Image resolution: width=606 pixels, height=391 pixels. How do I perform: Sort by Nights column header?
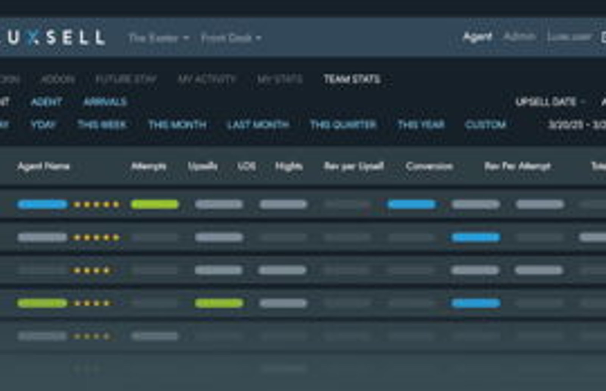tap(289, 166)
